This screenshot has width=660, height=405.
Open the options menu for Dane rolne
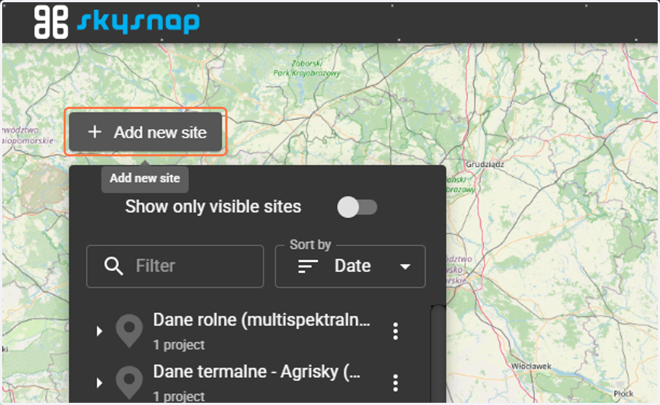coord(395,331)
